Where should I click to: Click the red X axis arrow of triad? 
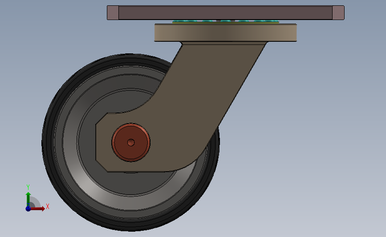pos(38,209)
